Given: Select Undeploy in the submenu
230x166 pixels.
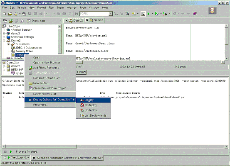Looking at the screenshot, I should pos(94,110).
